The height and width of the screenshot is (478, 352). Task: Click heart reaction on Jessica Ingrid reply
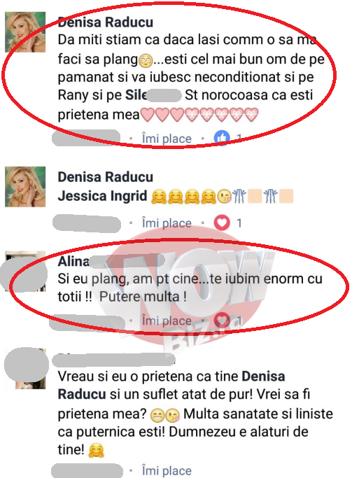[222, 223]
